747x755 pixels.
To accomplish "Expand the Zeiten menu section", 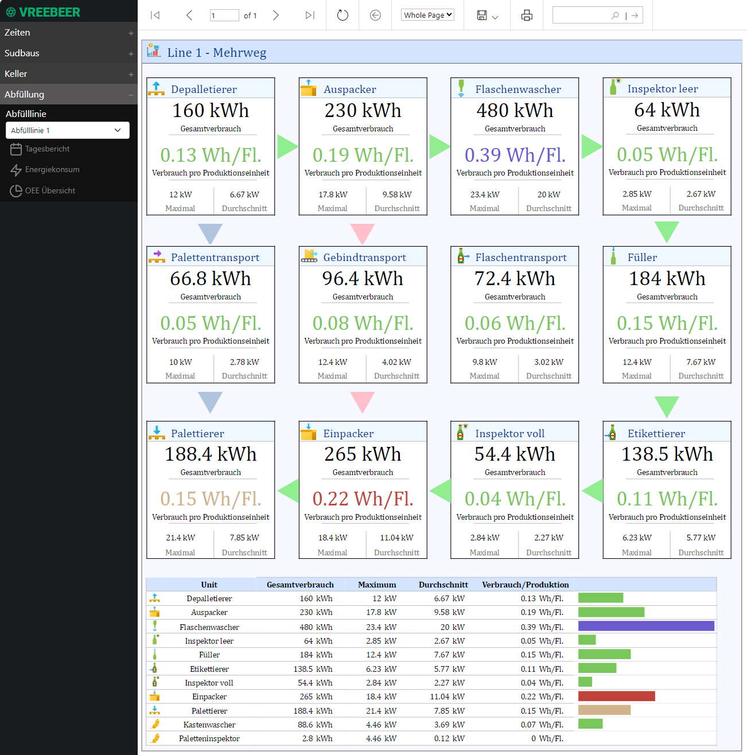I will pos(69,33).
